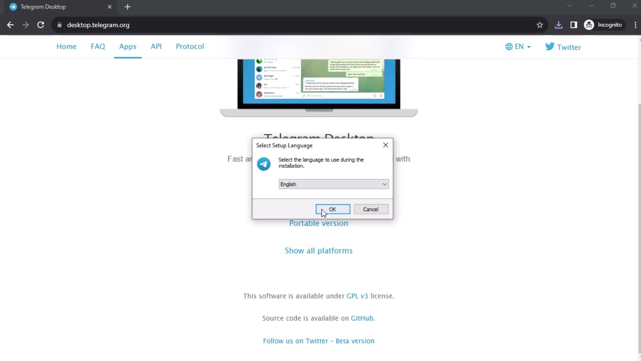Open the FAQ menu tab
The height and width of the screenshot is (361, 641).
[98, 46]
